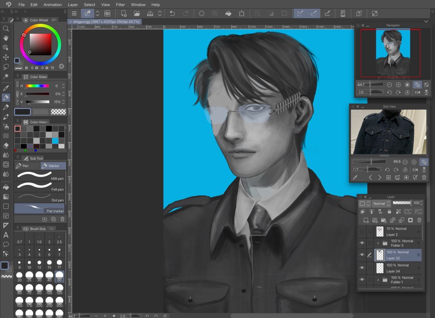Expand Folder 3 in the layer list
This screenshot has width=435, height=318.
click(x=378, y=243)
